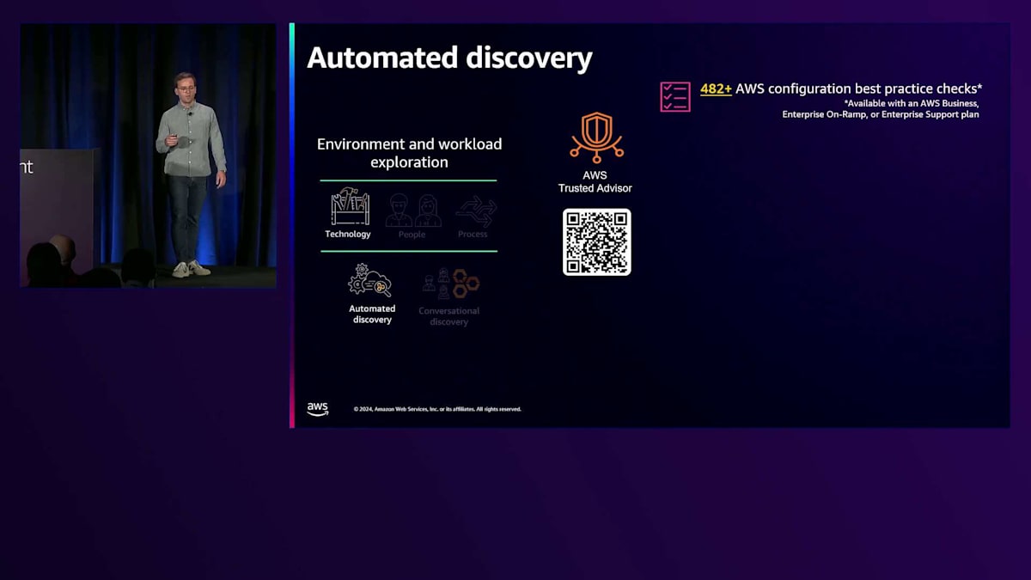Click the People icon
The height and width of the screenshot is (580, 1031).
413,211
